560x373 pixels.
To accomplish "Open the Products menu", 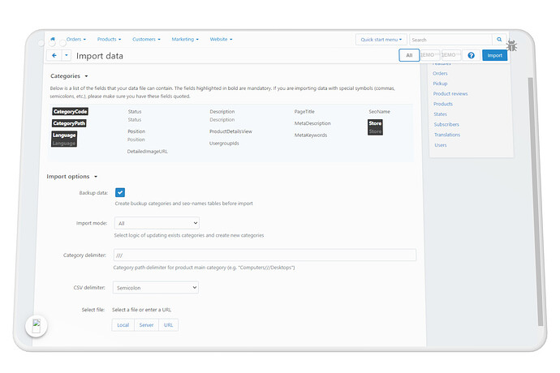I will pos(109,39).
